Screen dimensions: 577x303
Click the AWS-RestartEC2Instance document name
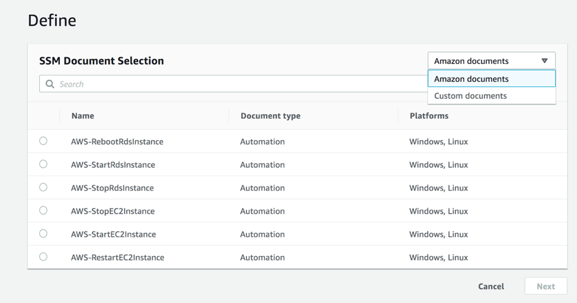[x=117, y=257]
